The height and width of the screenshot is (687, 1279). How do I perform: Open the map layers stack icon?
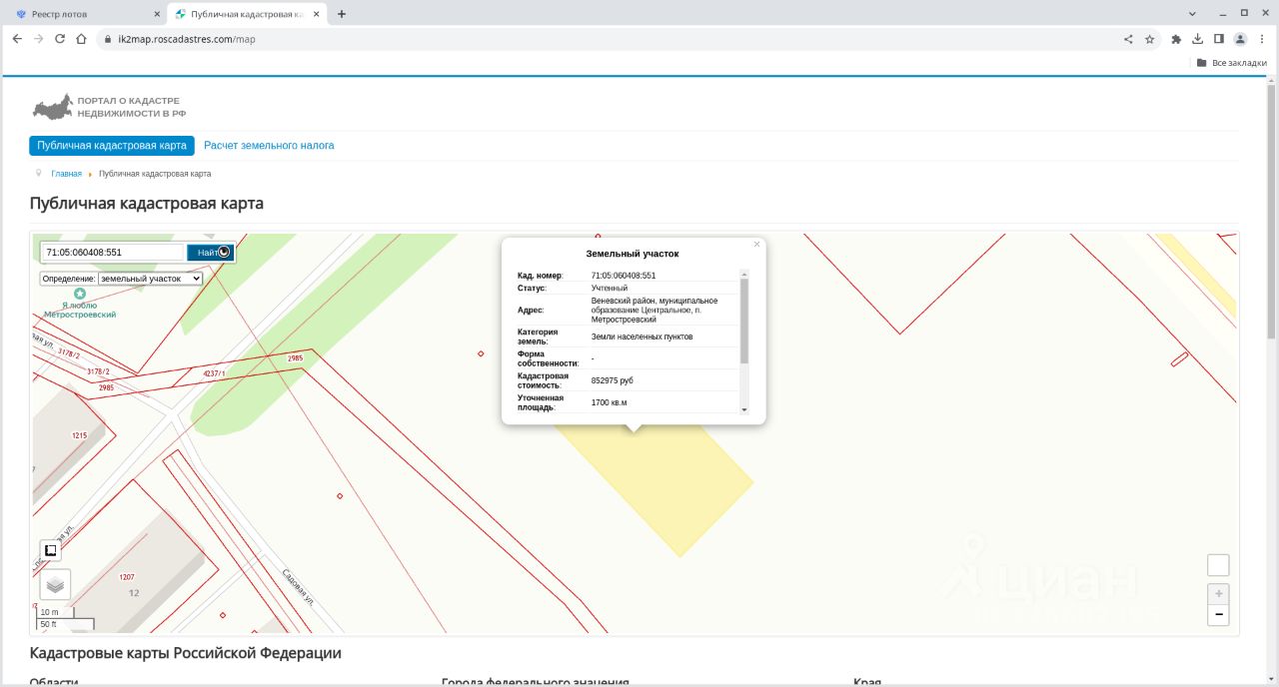pyautogui.click(x=55, y=584)
